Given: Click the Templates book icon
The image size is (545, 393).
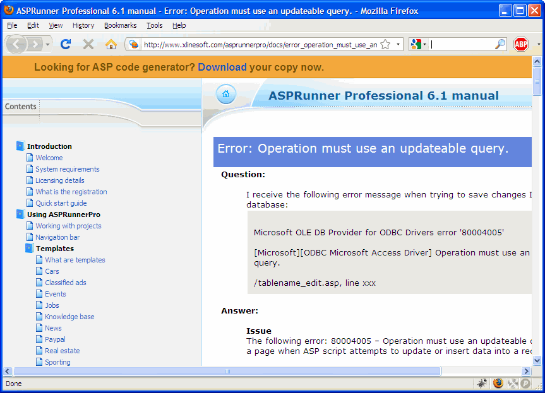Looking at the screenshot, I should [x=30, y=248].
